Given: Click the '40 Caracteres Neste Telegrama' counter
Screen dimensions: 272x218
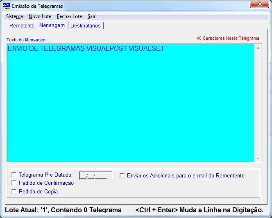Looking at the screenshot, I should coord(228,38).
